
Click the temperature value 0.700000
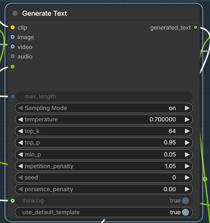coord(163,120)
